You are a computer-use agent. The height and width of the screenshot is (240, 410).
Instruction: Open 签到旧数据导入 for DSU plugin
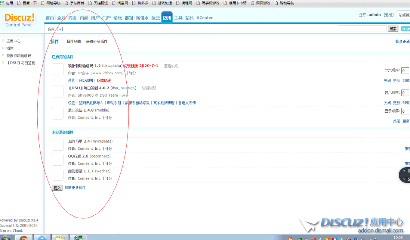coord(91,103)
